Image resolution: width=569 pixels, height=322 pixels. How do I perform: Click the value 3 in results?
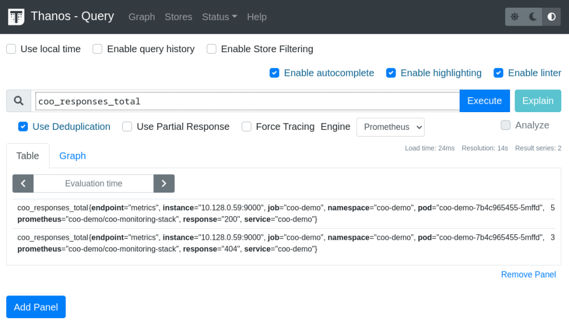pyautogui.click(x=552, y=238)
